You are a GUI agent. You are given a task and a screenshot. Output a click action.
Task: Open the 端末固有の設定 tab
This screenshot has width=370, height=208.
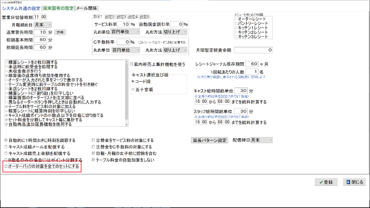click(x=58, y=9)
